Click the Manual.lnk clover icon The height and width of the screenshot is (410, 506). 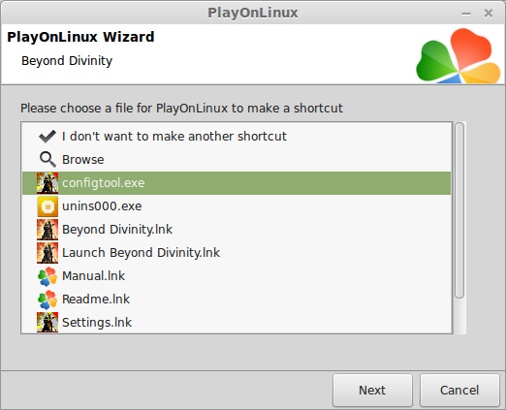(47, 276)
